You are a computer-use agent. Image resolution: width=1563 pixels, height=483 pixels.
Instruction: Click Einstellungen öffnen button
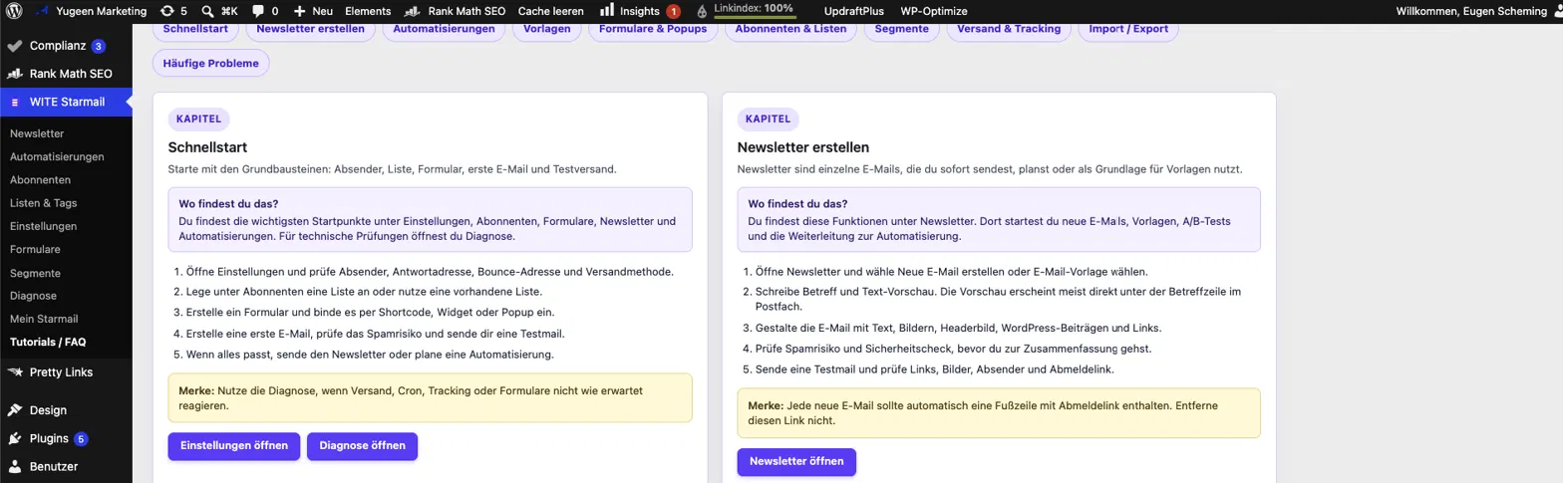[234, 446]
